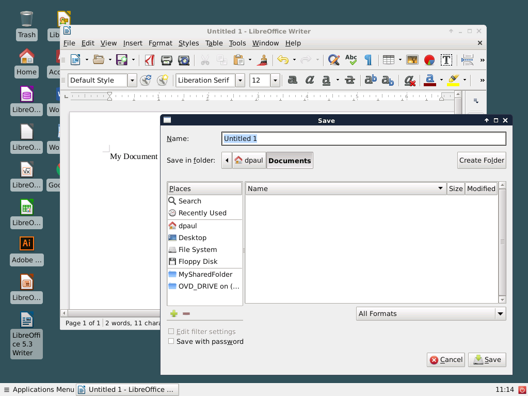
Task: Enable the Save with password checkbox
Action: click(171, 341)
